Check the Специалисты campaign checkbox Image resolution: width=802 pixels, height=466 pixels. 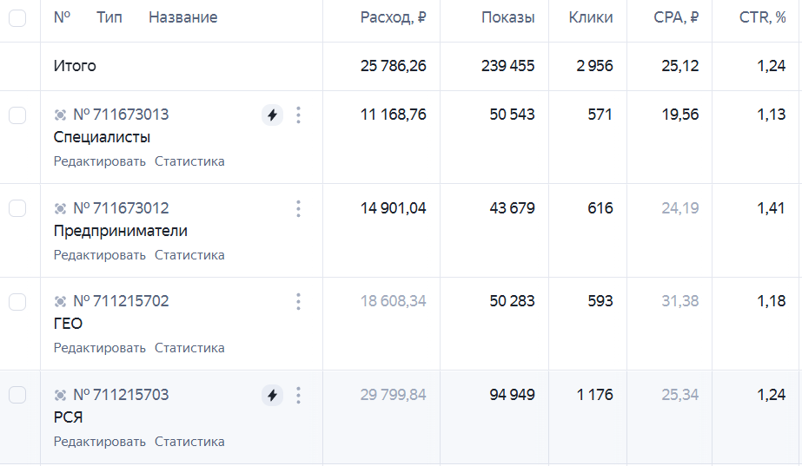tap(17, 115)
